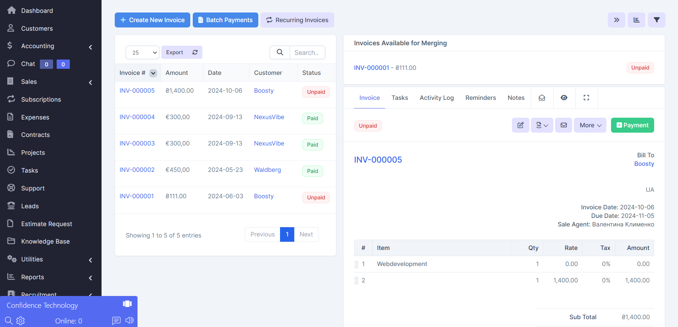Image resolution: width=678 pixels, height=327 pixels.
Task: Open the Reminders tab
Action: [x=480, y=98]
